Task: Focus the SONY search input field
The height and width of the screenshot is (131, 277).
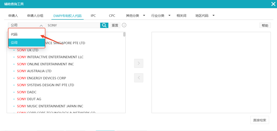Action: pyautogui.click(x=73, y=25)
